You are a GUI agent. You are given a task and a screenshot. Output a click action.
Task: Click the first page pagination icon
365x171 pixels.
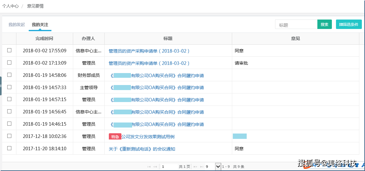[149, 167]
